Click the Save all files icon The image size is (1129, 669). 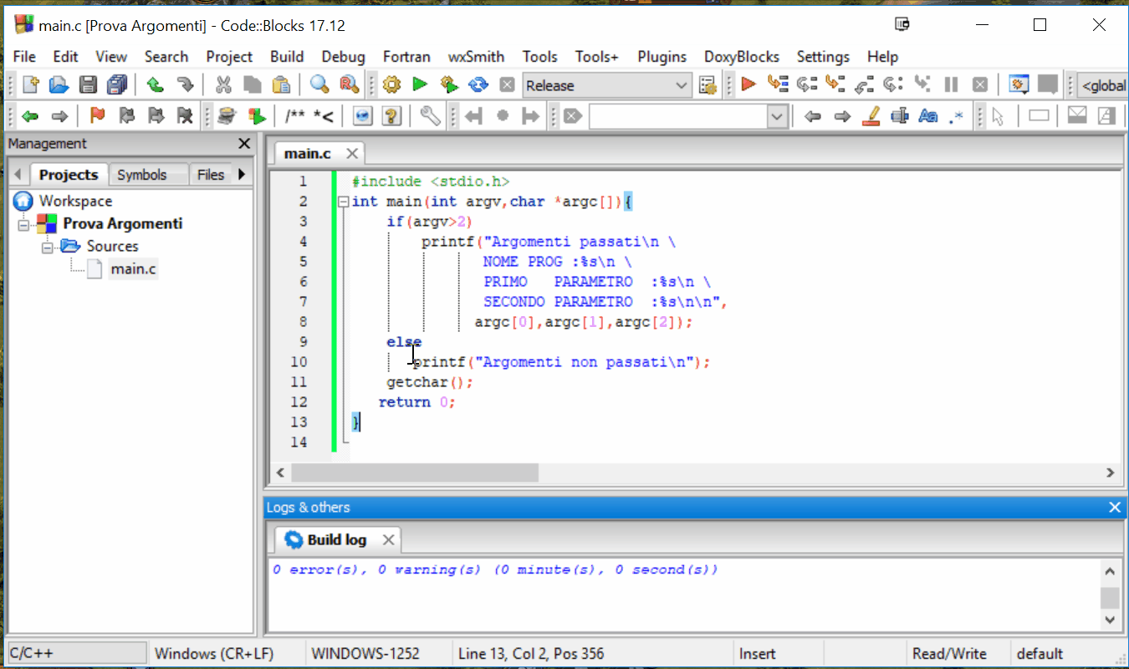coord(117,84)
